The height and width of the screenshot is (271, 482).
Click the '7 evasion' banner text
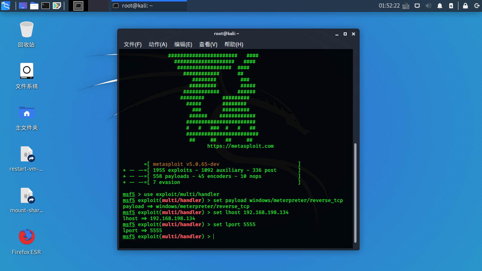pyautogui.click(x=167, y=182)
